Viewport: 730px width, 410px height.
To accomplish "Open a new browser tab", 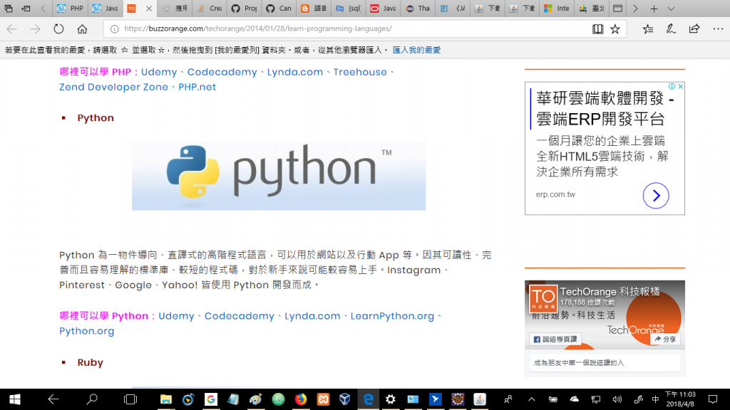I will [654, 9].
